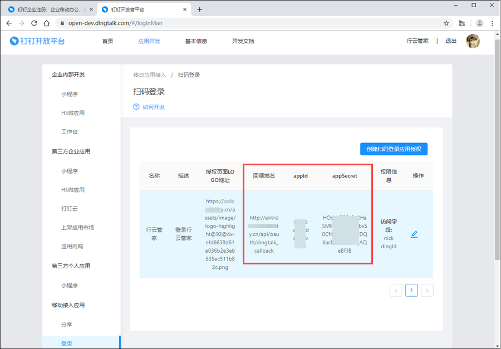Viewport: 501px width, 349px height.
Task: Close the 钉钉开发者平台 tab
Action: click(x=185, y=9)
